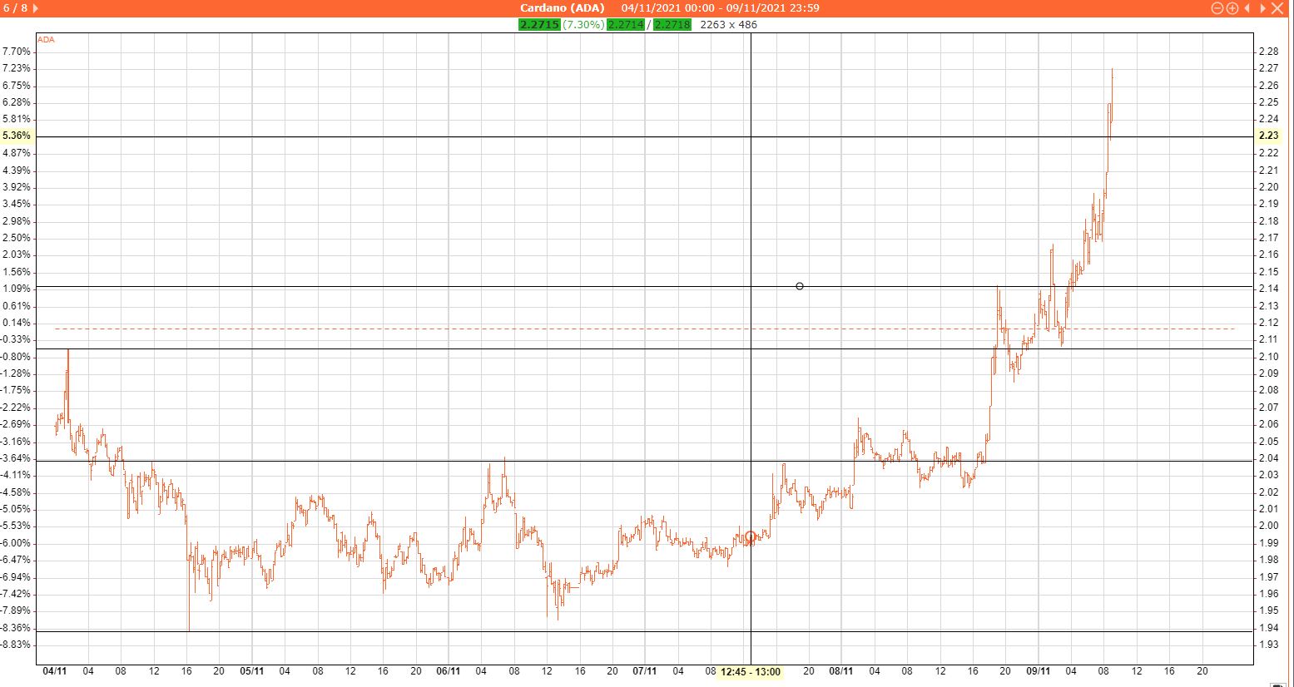Viewport: 1294px width, 687px height.
Task: Click the 04/11/2021 - 09/11/2021 date range
Action: (x=720, y=8)
